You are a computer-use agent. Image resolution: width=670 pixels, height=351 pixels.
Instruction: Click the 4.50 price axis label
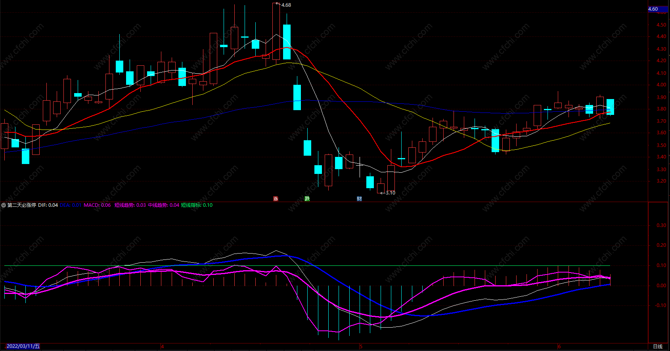tap(661, 25)
